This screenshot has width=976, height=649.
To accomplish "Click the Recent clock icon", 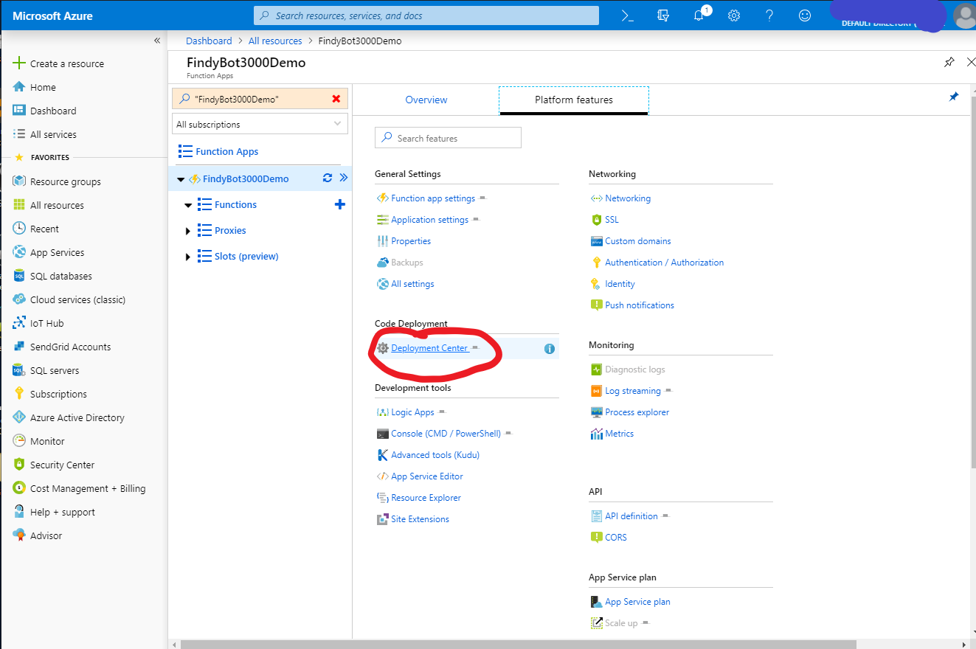I will pyautogui.click(x=19, y=229).
